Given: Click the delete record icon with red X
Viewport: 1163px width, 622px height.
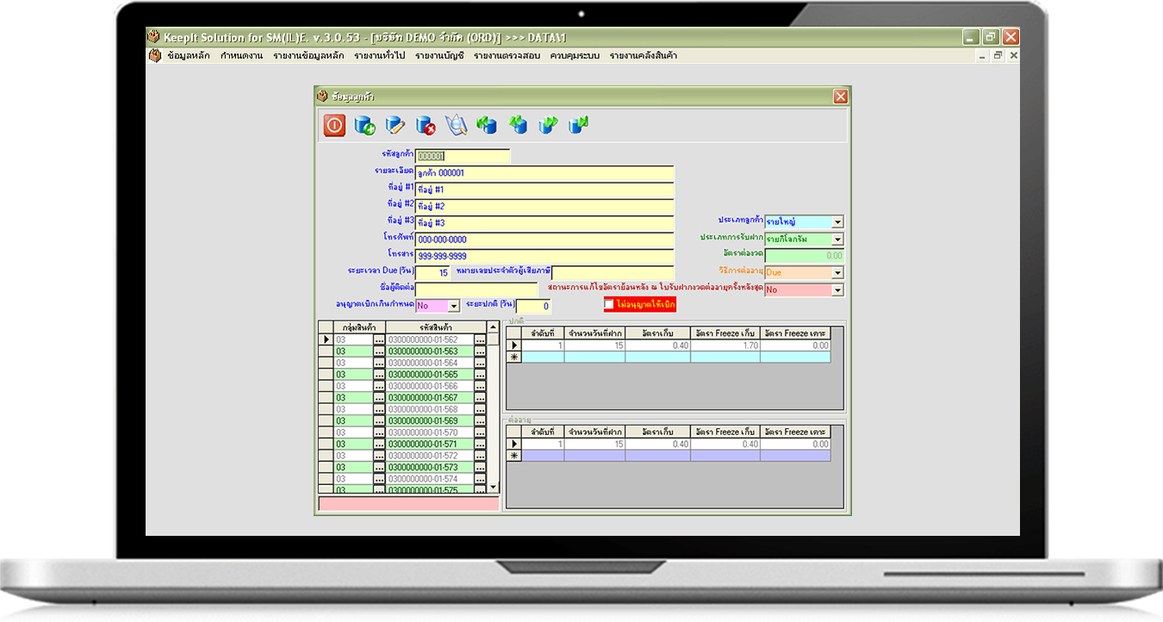Looking at the screenshot, I should [426, 124].
